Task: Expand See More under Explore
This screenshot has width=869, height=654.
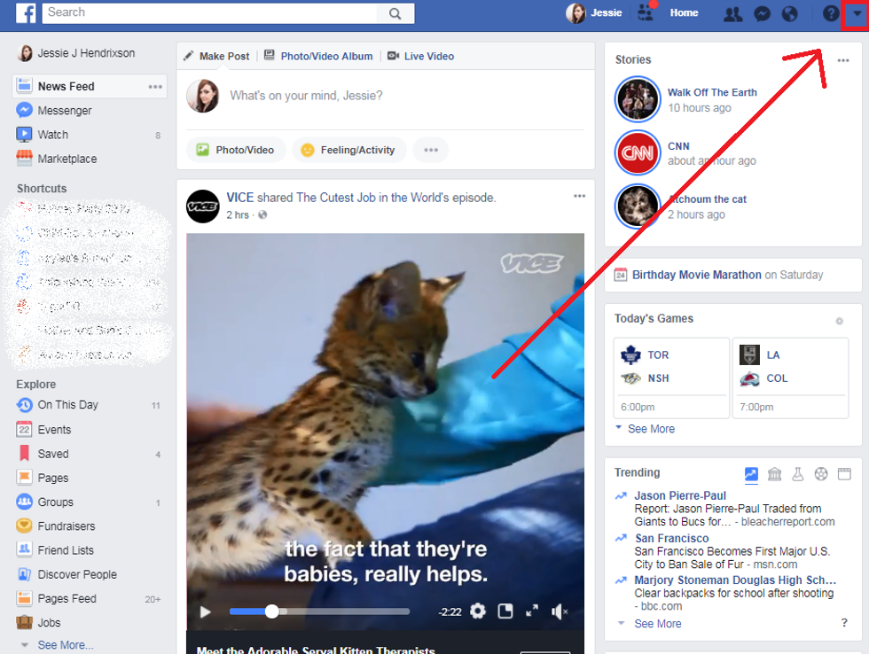Action: click(x=65, y=645)
